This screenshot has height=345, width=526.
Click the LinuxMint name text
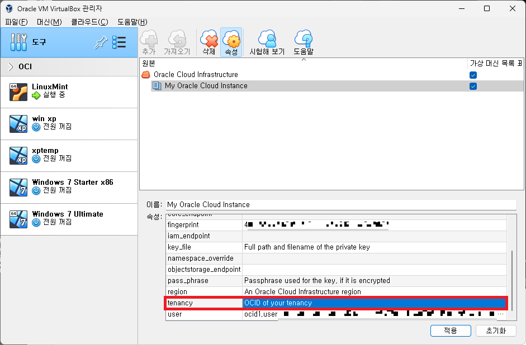coord(50,87)
